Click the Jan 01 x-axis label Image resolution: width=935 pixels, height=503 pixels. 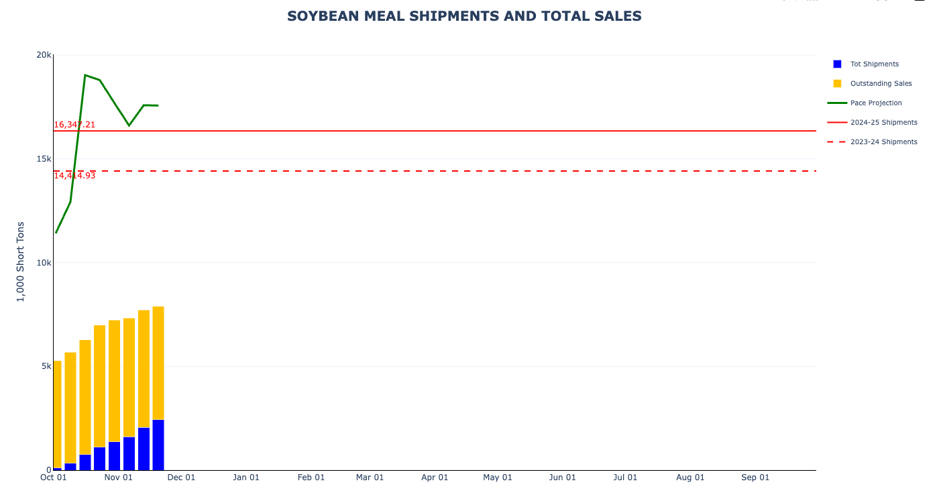(246, 478)
